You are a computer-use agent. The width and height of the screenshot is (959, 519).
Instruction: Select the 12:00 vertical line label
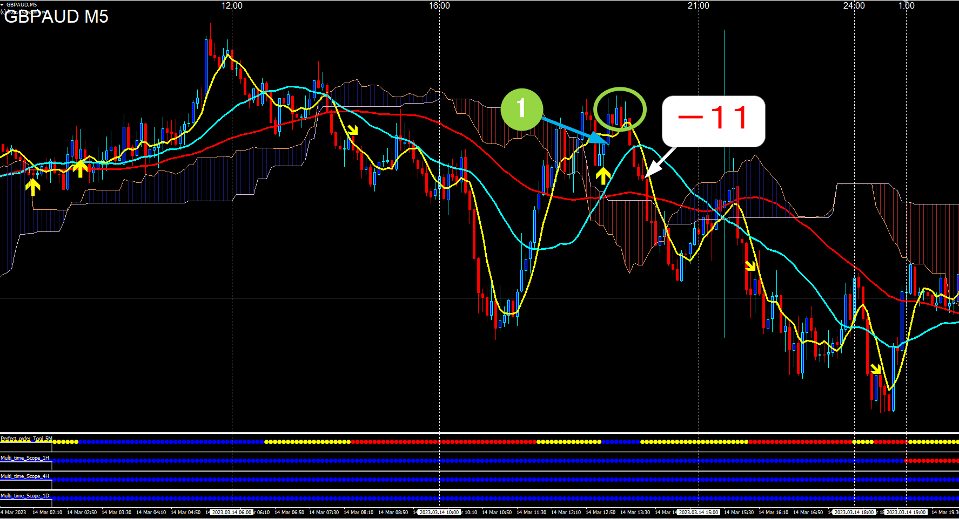[232, 5]
